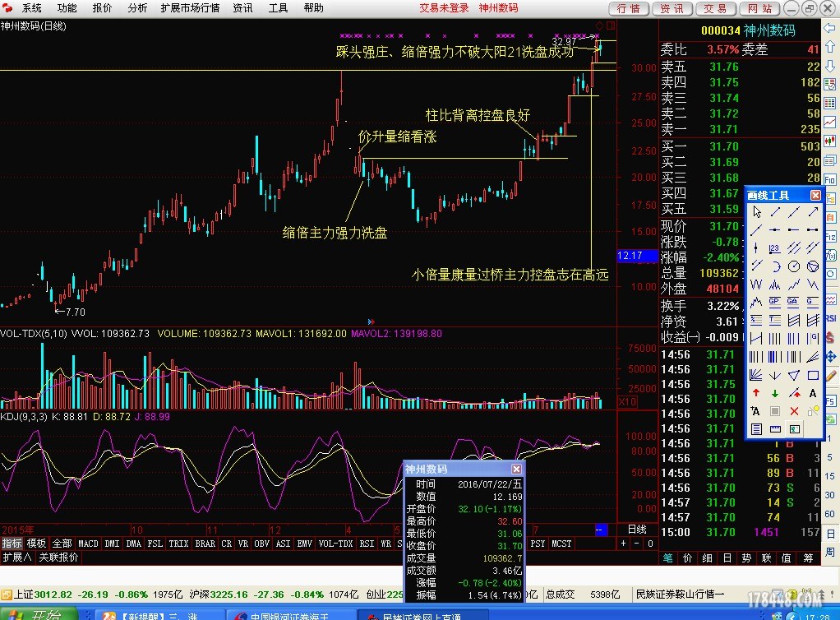This screenshot has width=840, height=620.
Task: Click the F12 sidebar icon
Action: [x=830, y=237]
